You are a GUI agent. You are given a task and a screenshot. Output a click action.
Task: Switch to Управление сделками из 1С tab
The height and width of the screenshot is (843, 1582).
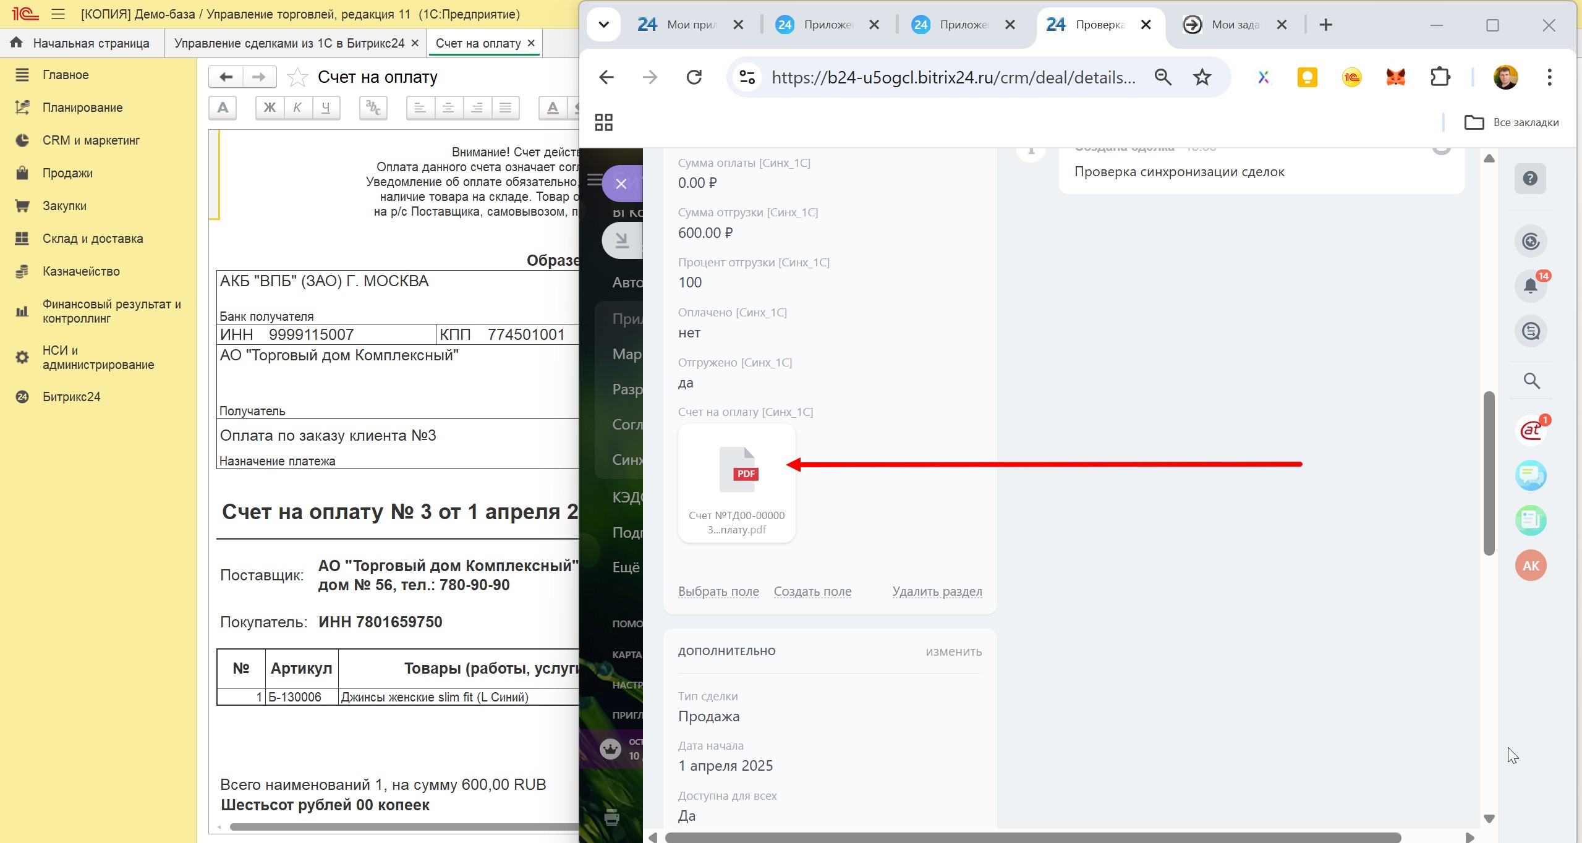click(289, 43)
